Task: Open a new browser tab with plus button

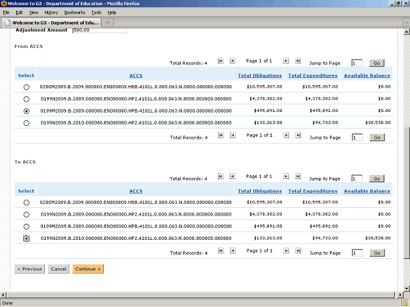Action: tap(108, 23)
